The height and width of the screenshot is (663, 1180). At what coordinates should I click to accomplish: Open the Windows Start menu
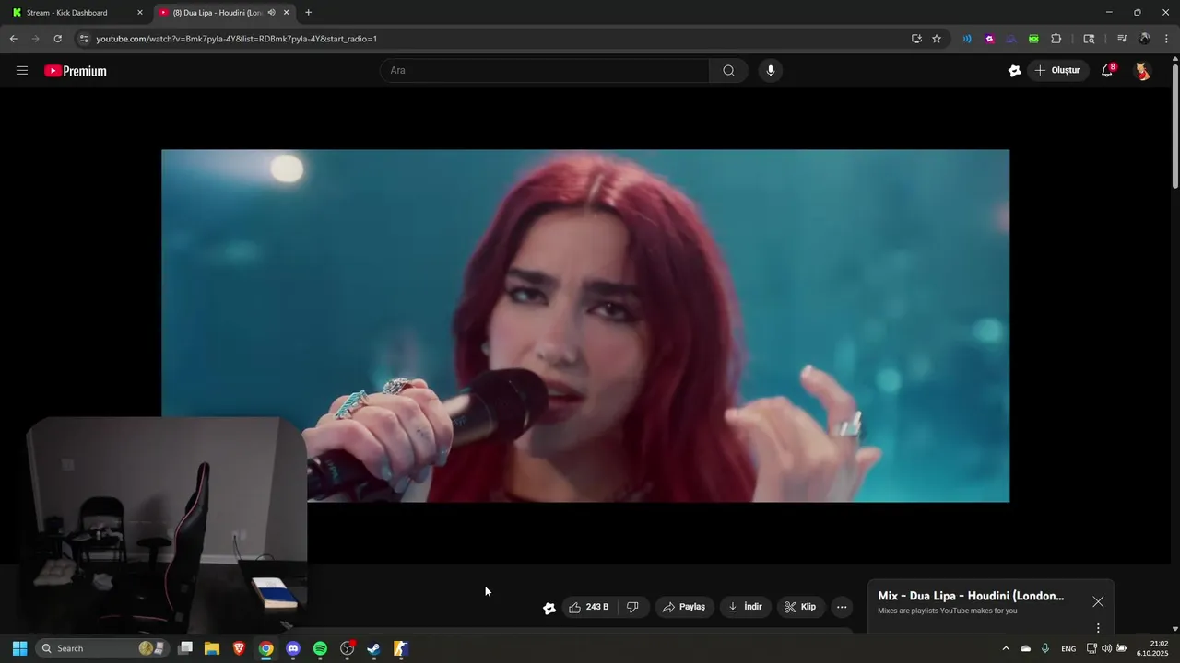(19, 648)
